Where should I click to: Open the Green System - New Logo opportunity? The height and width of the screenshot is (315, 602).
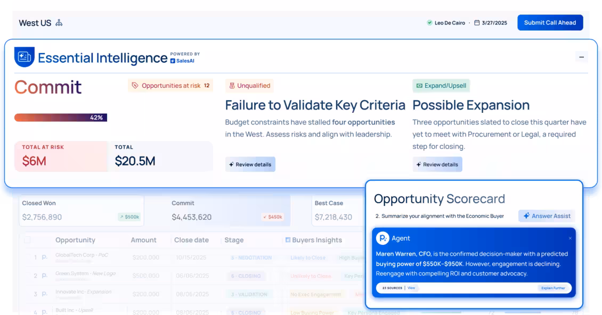click(x=85, y=273)
